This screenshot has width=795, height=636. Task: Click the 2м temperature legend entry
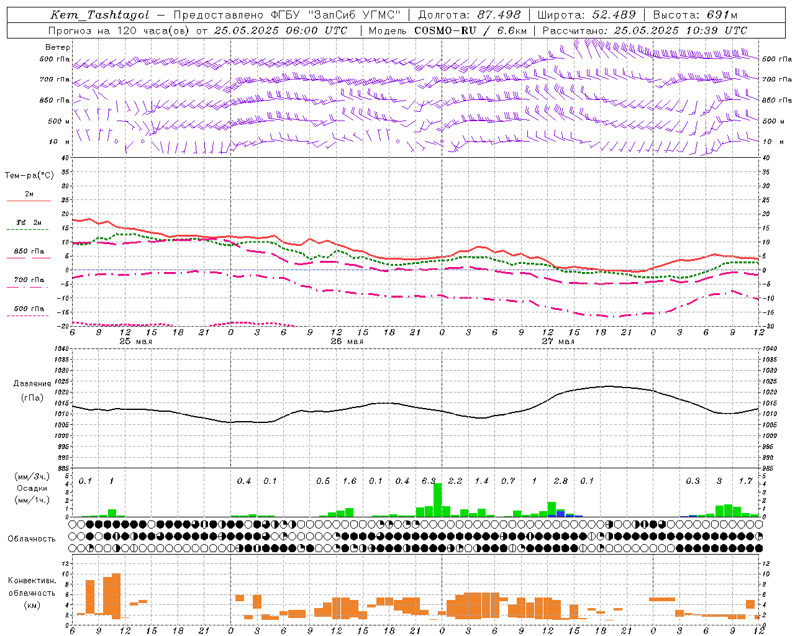29,194
